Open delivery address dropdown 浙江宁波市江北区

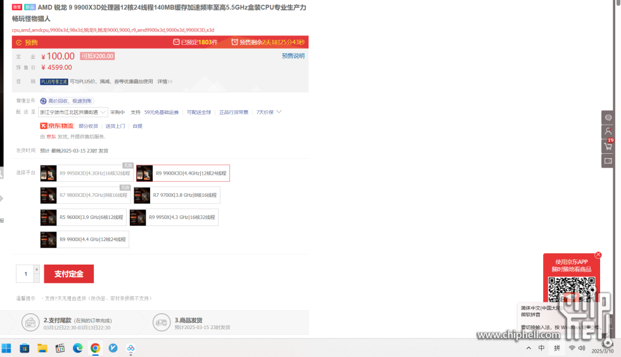click(x=73, y=113)
